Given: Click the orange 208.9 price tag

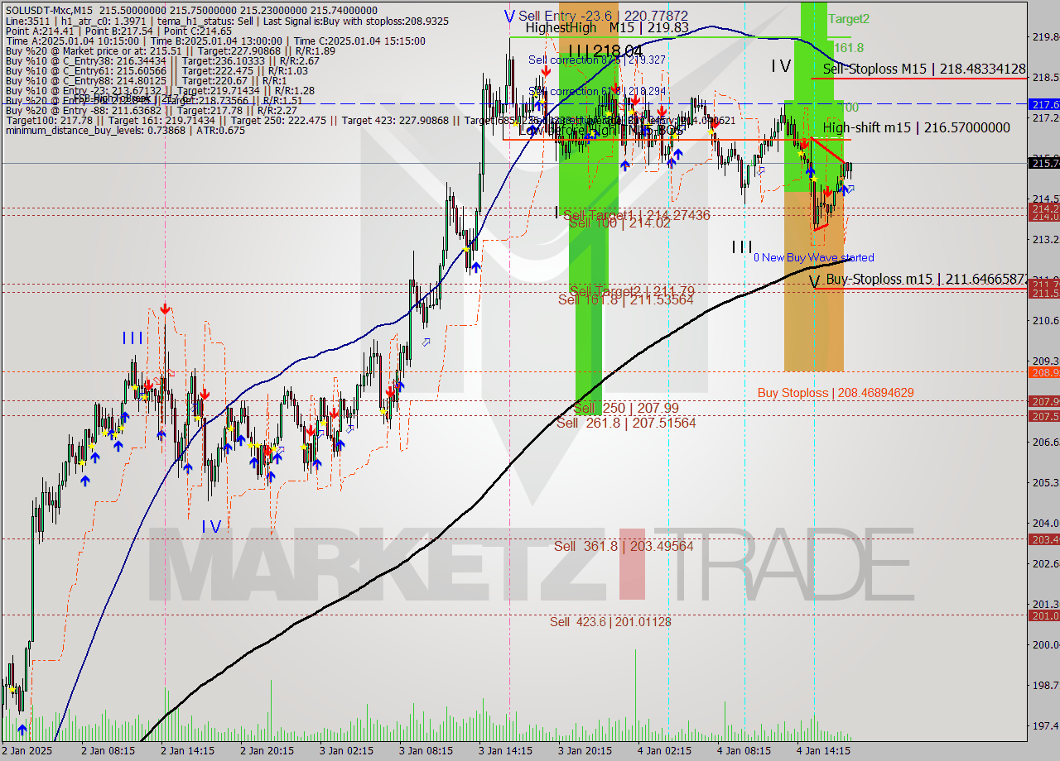Looking at the screenshot, I should click(1043, 373).
